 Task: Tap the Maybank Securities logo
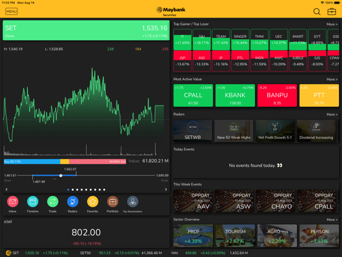tap(171, 11)
